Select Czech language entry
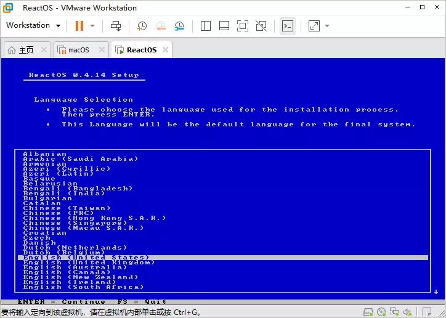Screen dimensions: 446x318 (37, 238)
